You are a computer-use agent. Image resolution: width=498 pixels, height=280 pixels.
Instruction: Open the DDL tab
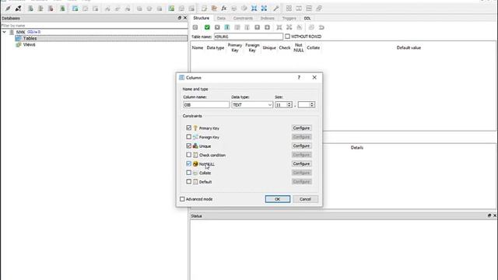click(x=307, y=18)
